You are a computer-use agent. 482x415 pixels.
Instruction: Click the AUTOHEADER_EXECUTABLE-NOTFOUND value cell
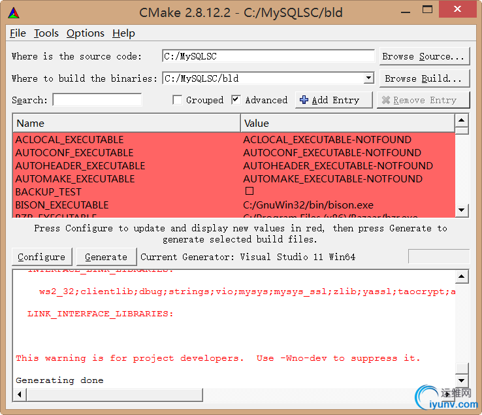(x=338, y=166)
